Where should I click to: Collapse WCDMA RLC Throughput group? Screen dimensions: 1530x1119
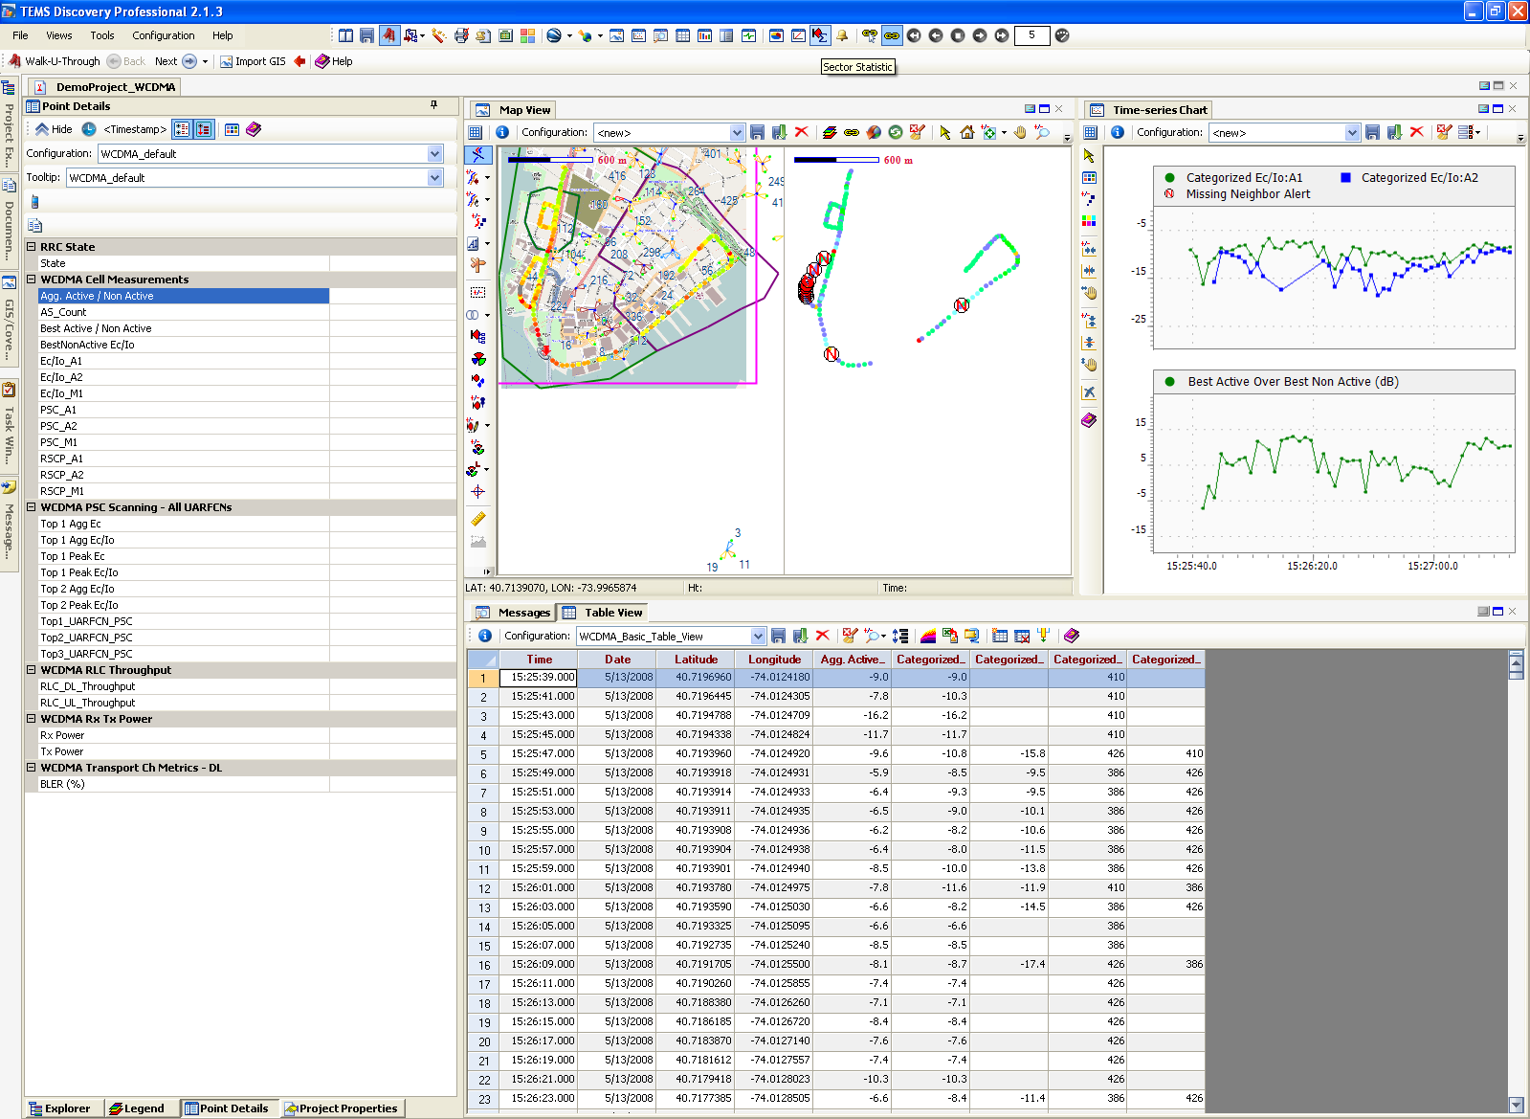tap(32, 669)
